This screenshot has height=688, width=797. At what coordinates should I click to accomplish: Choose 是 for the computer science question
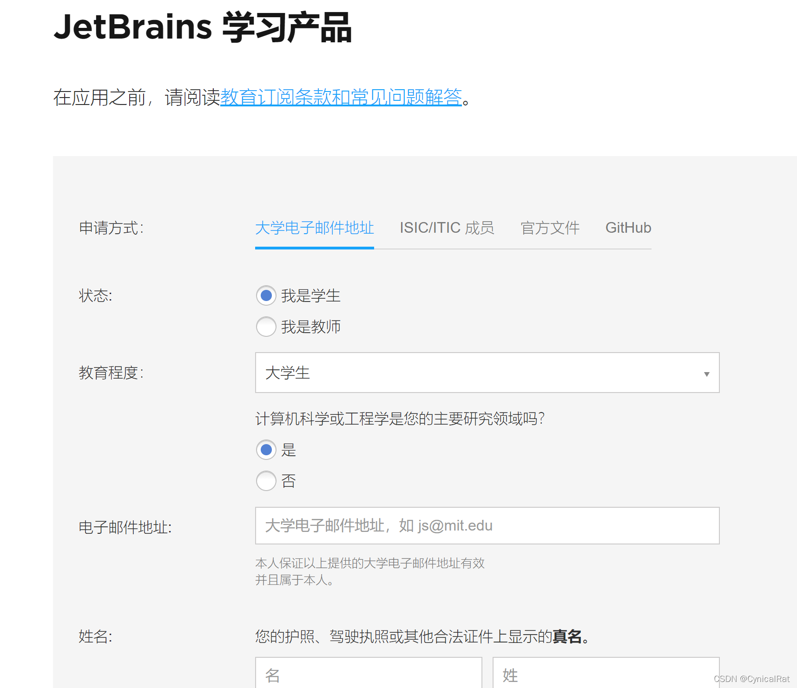click(266, 450)
